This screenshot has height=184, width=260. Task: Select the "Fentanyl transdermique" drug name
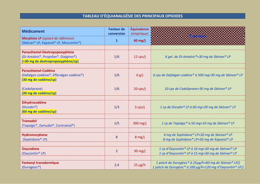tap(40, 163)
